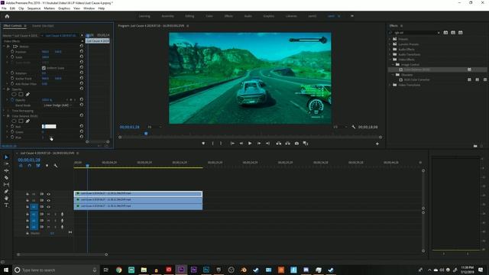Screen dimensions: 489x275
Task: Open the Sequence menu
Action: click(34, 8)
